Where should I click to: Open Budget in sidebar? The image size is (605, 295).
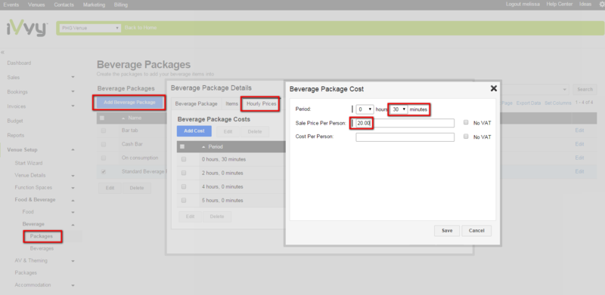click(x=15, y=121)
